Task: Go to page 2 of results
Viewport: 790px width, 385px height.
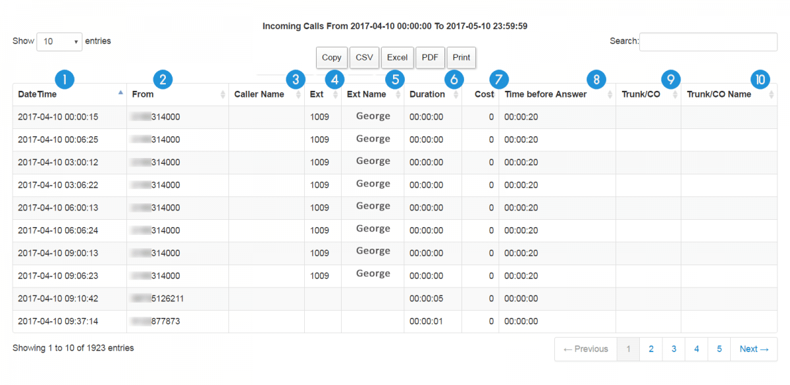Action: (650, 349)
